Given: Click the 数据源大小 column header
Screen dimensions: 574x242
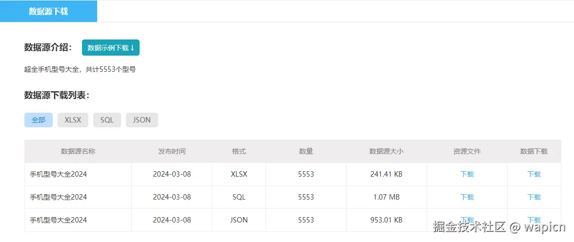Looking at the screenshot, I should tap(387, 151).
